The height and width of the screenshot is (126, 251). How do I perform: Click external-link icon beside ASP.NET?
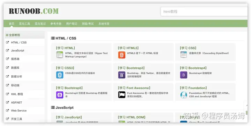click(7, 102)
